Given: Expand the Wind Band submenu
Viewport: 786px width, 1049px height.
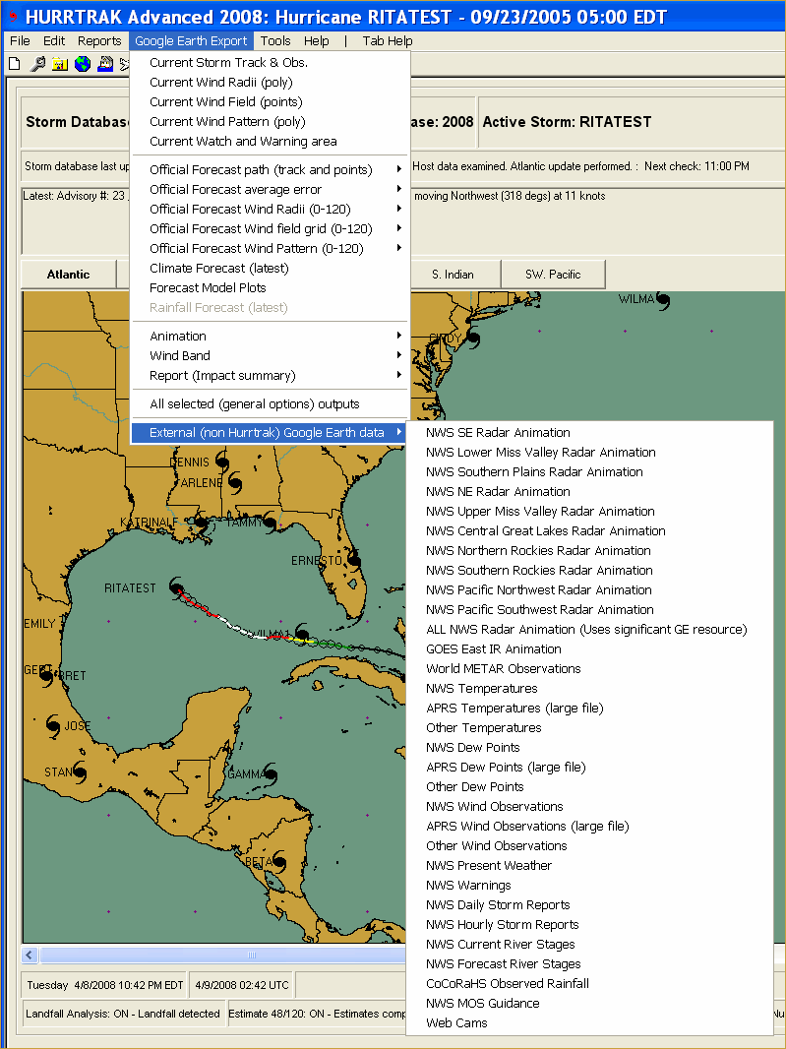Looking at the screenshot, I should (x=270, y=356).
